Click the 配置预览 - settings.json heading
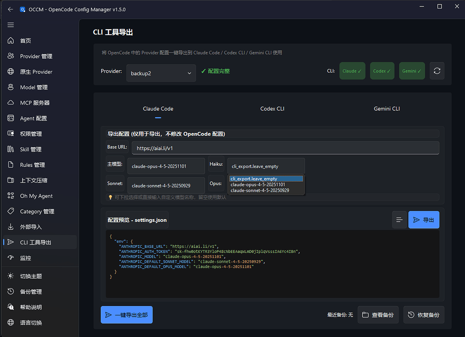The width and height of the screenshot is (465, 337). pyautogui.click(x=137, y=220)
